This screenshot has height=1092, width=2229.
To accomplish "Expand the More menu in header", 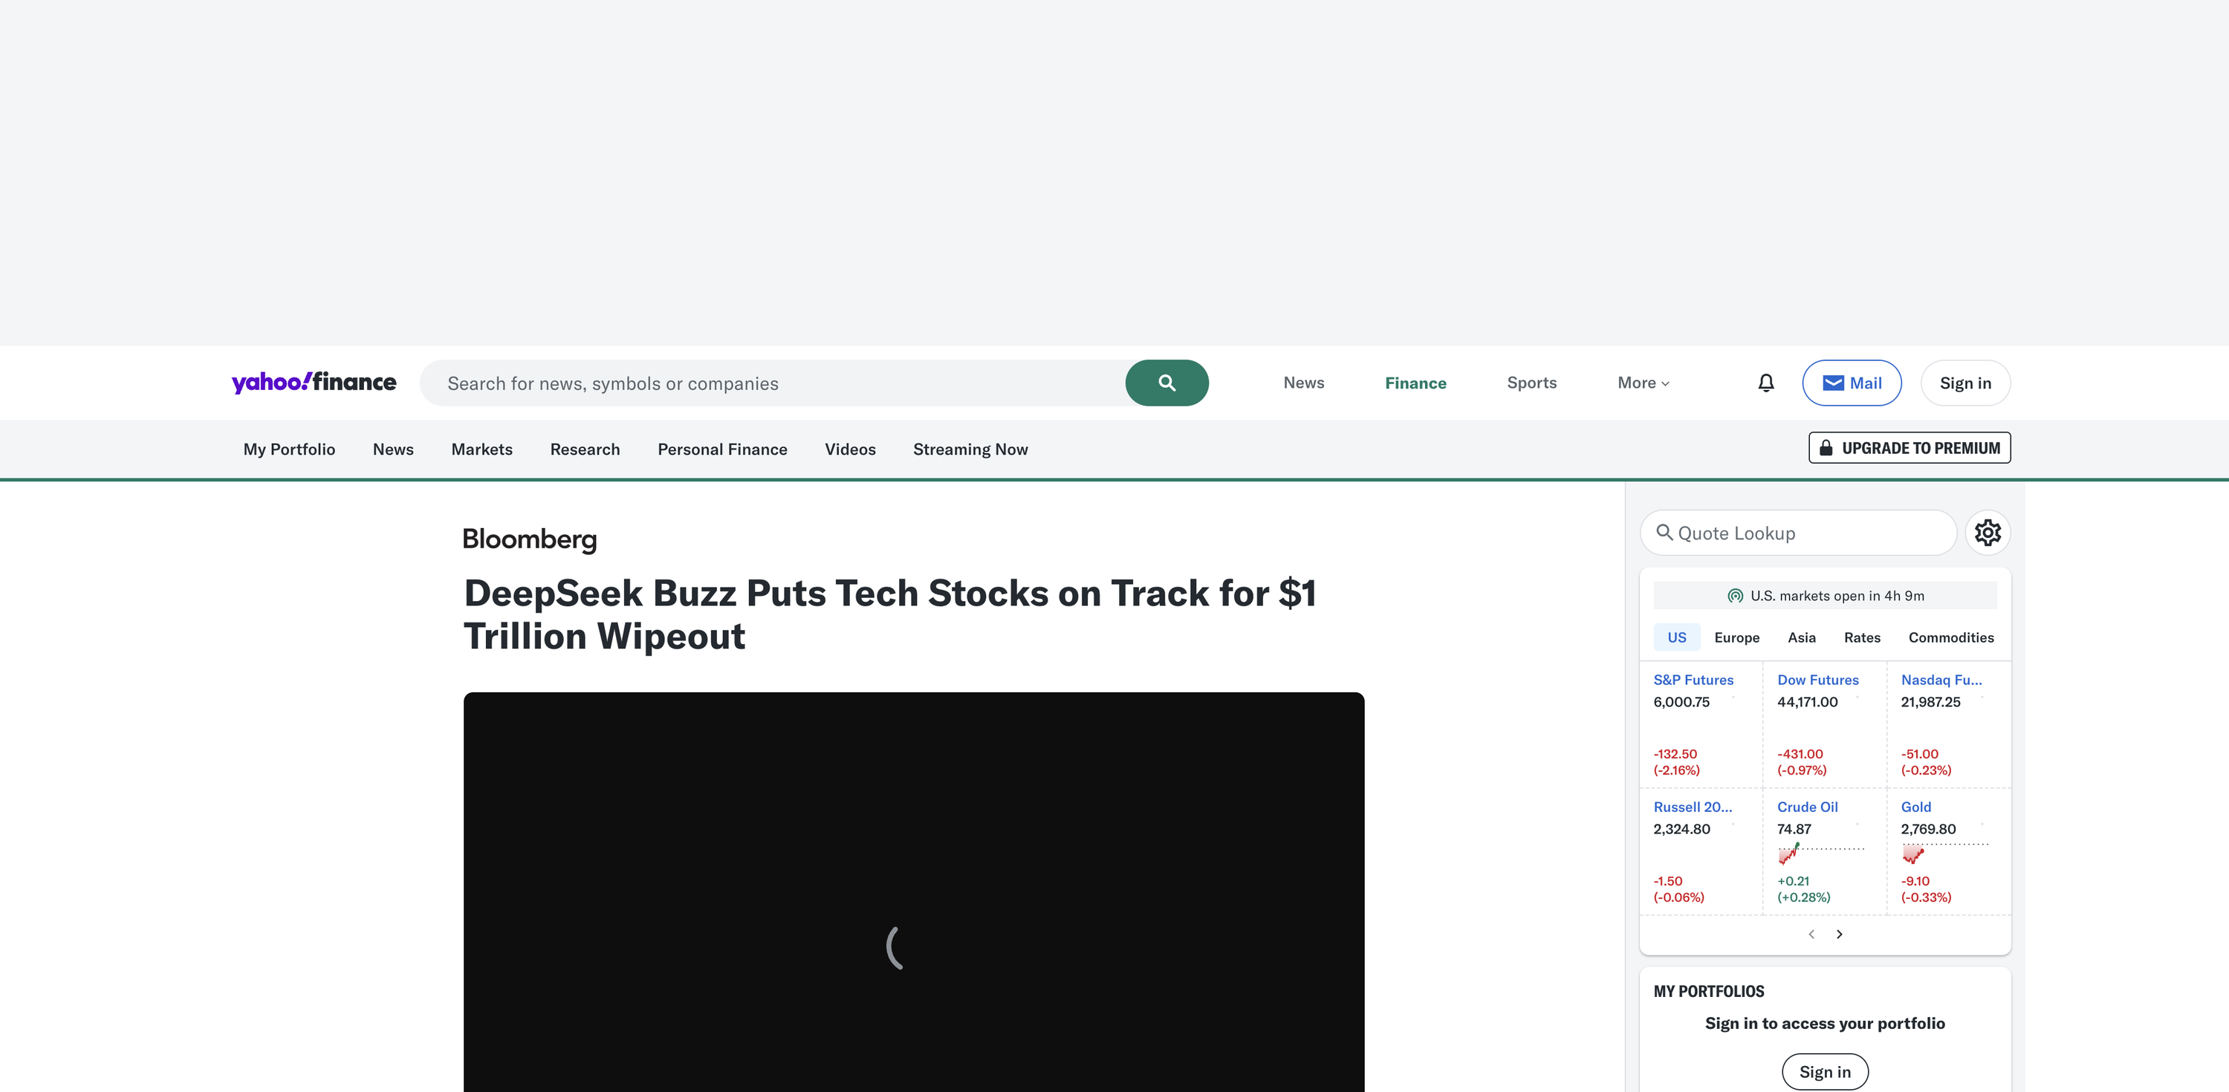I will click(x=1644, y=383).
